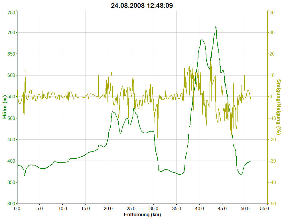Screen dimensions: 284x219
Task: Click the 0 tick on the right slope axis
Action: pyautogui.click(x=271, y=97)
